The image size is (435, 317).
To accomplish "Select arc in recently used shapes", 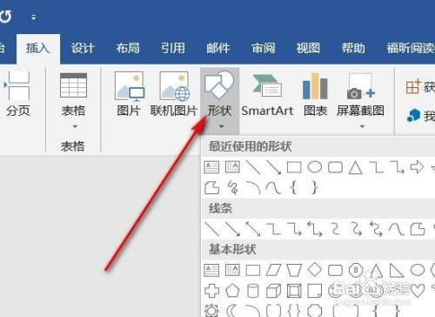I will [x=253, y=188].
